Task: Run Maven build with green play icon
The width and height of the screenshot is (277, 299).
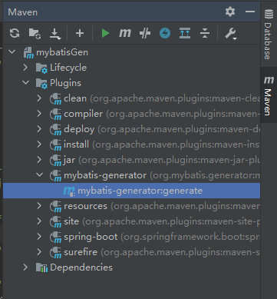Action: [x=105, y=33]
